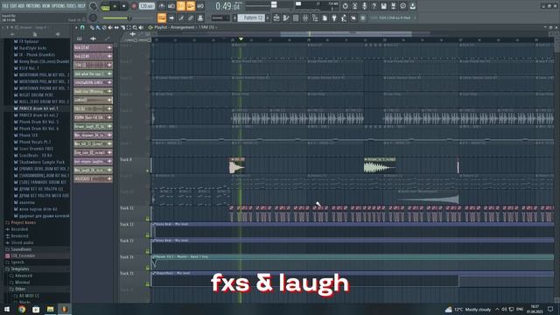Viewport: 560px width, 315px height.
Task: Open the 'Shadowborn Sample Pack' browser folder
Action: 42,162
